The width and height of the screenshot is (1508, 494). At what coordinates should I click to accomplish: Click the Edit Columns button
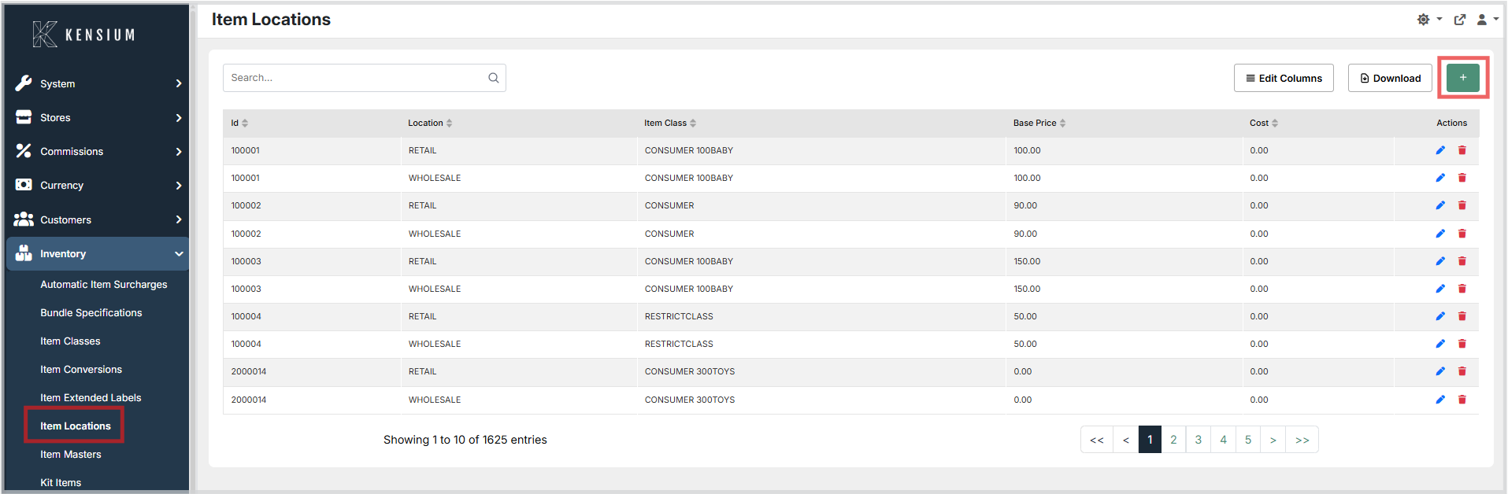(1284, 78)
